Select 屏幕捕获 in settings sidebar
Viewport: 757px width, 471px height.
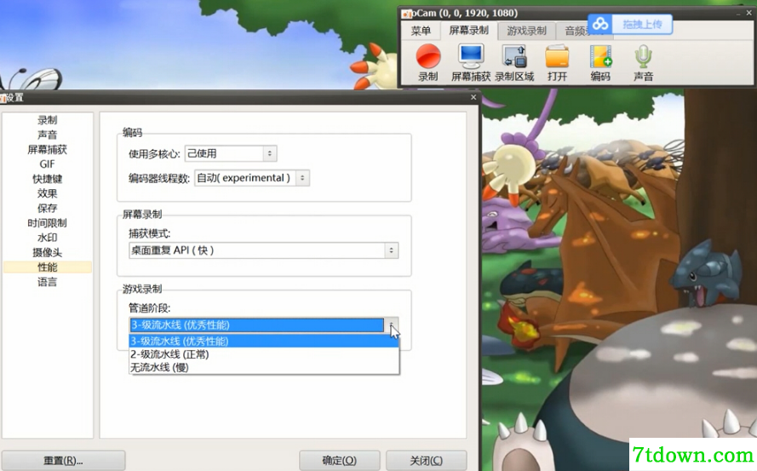[48, 149]
